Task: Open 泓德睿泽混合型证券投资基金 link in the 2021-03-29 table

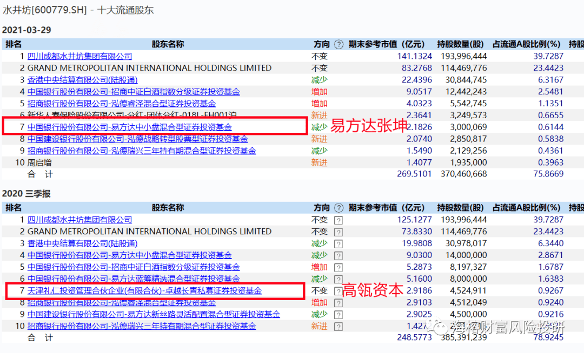Action: click(122, 104)
